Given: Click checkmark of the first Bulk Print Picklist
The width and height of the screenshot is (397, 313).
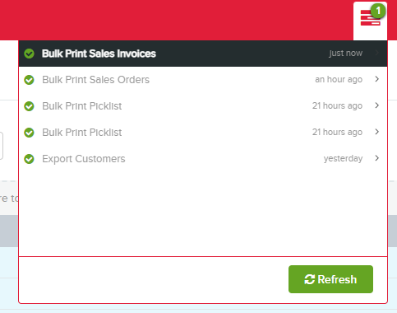Looking at the screenshot, I should click(29, 106).
